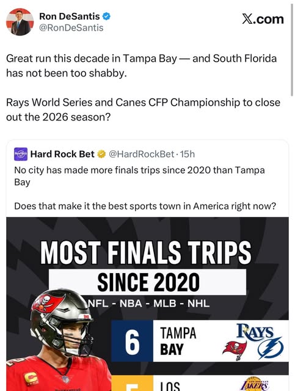Click the Buccaneers flag logo in Tampa Bay row
Image resolution: width=295 pixels, height=391 pixels.
[235, 350]
